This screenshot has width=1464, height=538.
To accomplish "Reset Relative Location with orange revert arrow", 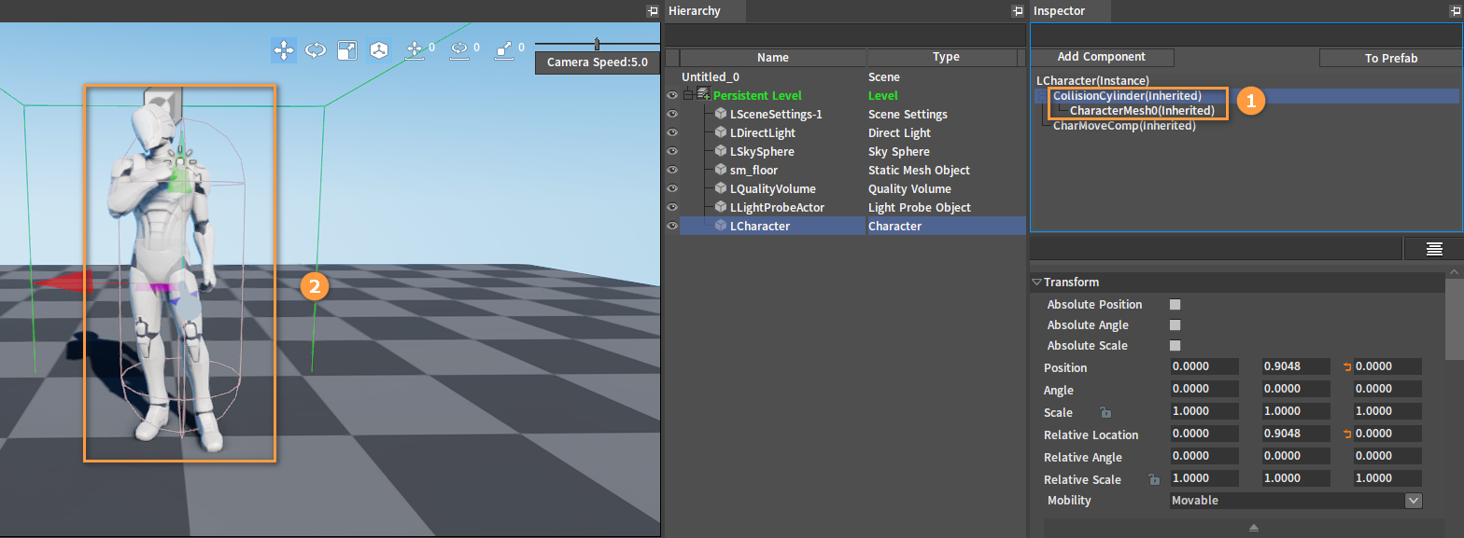I will tap(1347, 434).
